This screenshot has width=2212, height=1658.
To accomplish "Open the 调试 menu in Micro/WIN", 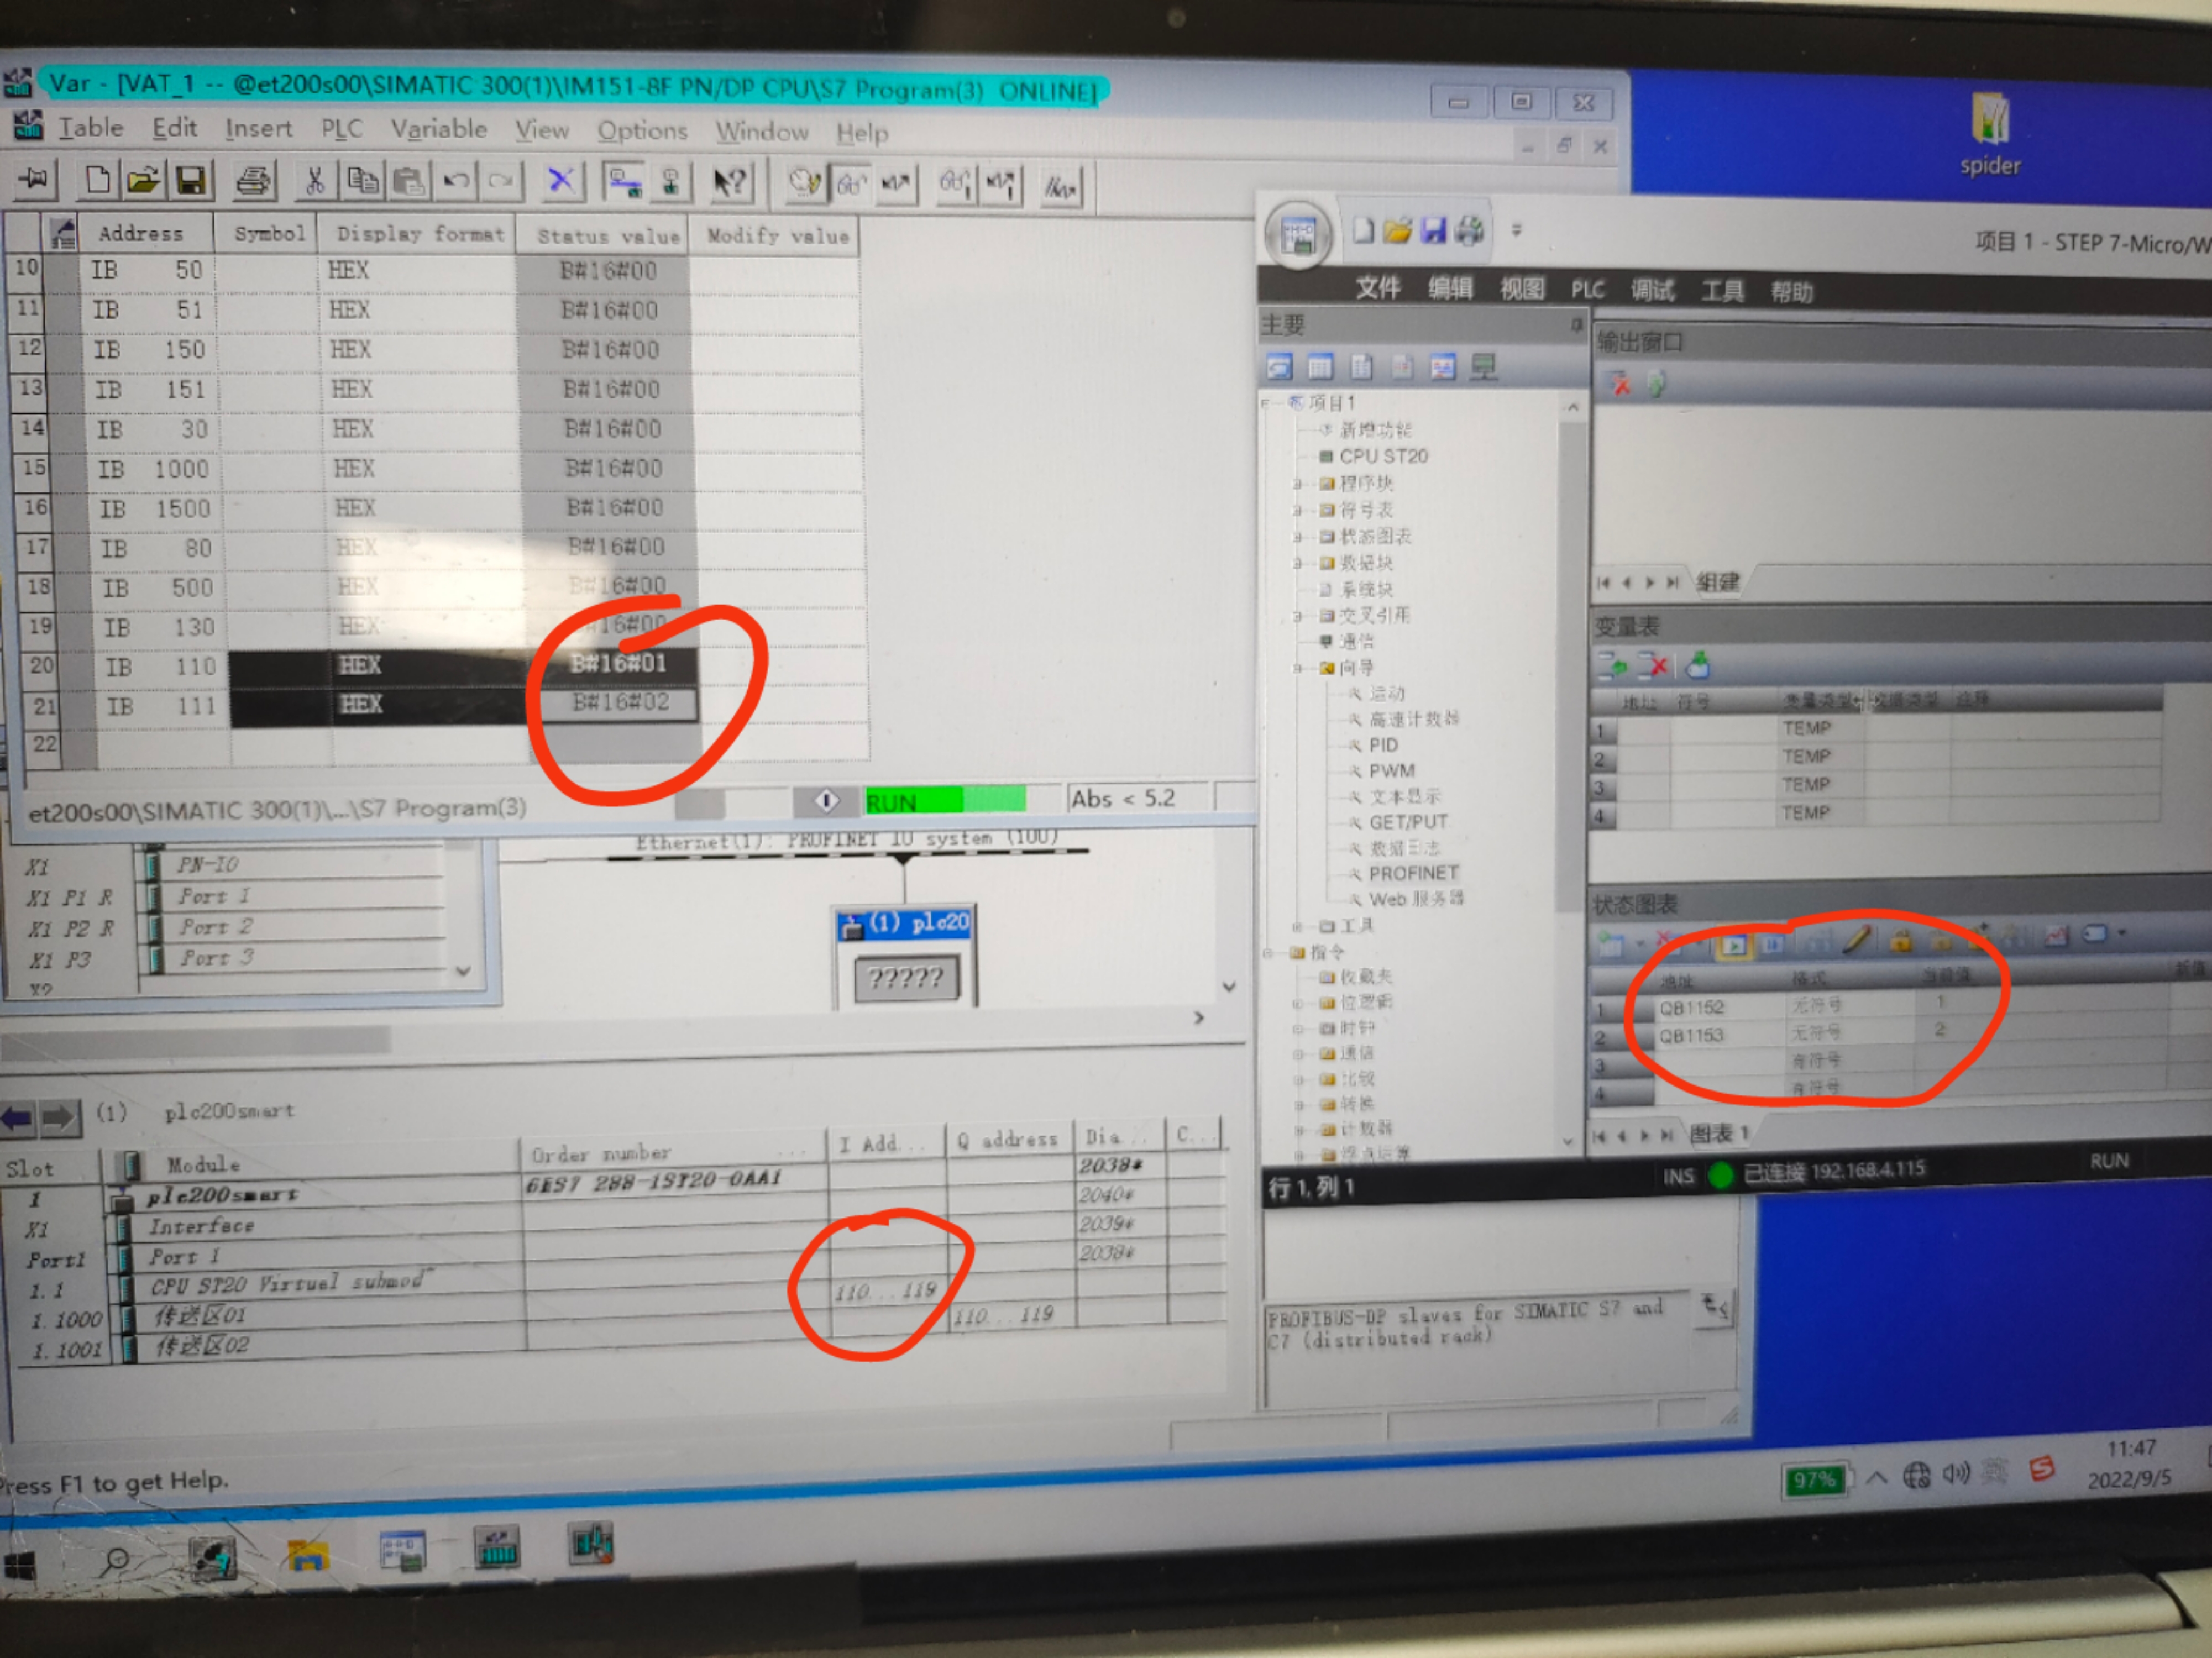I will 1652,290.
